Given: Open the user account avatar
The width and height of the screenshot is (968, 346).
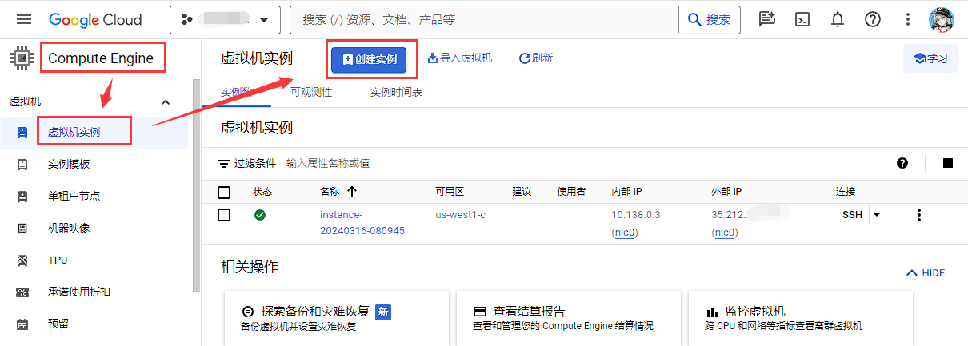Looking at the screenshot, I should tap(942, 19).
